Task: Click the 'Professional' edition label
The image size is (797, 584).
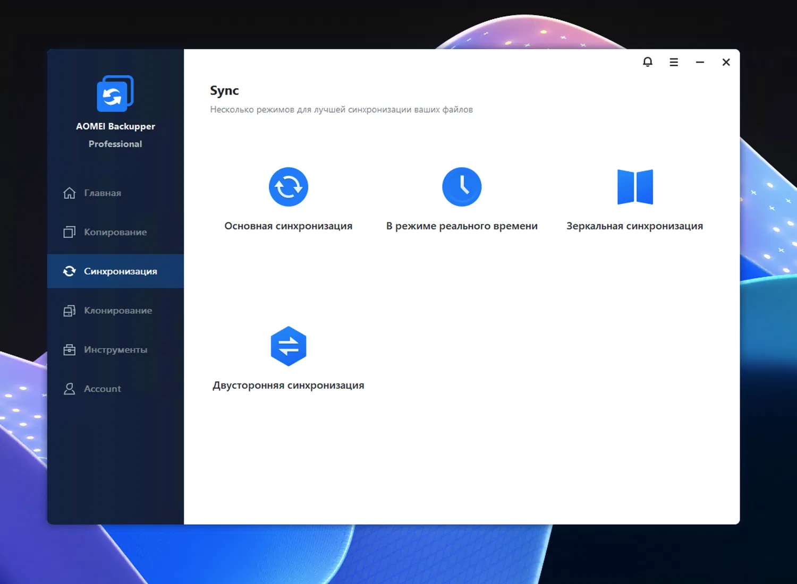Action: (115, 144)
